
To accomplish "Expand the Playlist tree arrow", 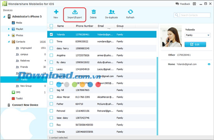I will [x=9, y=29].
